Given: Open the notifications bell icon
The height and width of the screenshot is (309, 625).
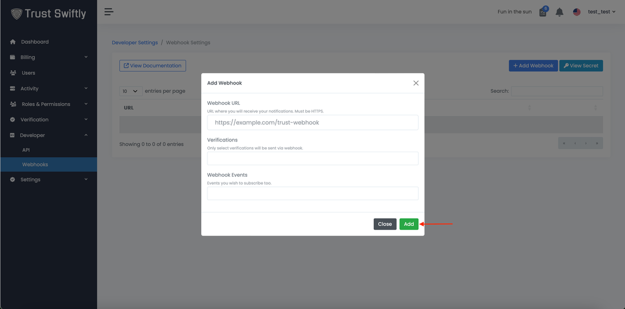Looking at the screenshot, I should click(x=559, y=12).
